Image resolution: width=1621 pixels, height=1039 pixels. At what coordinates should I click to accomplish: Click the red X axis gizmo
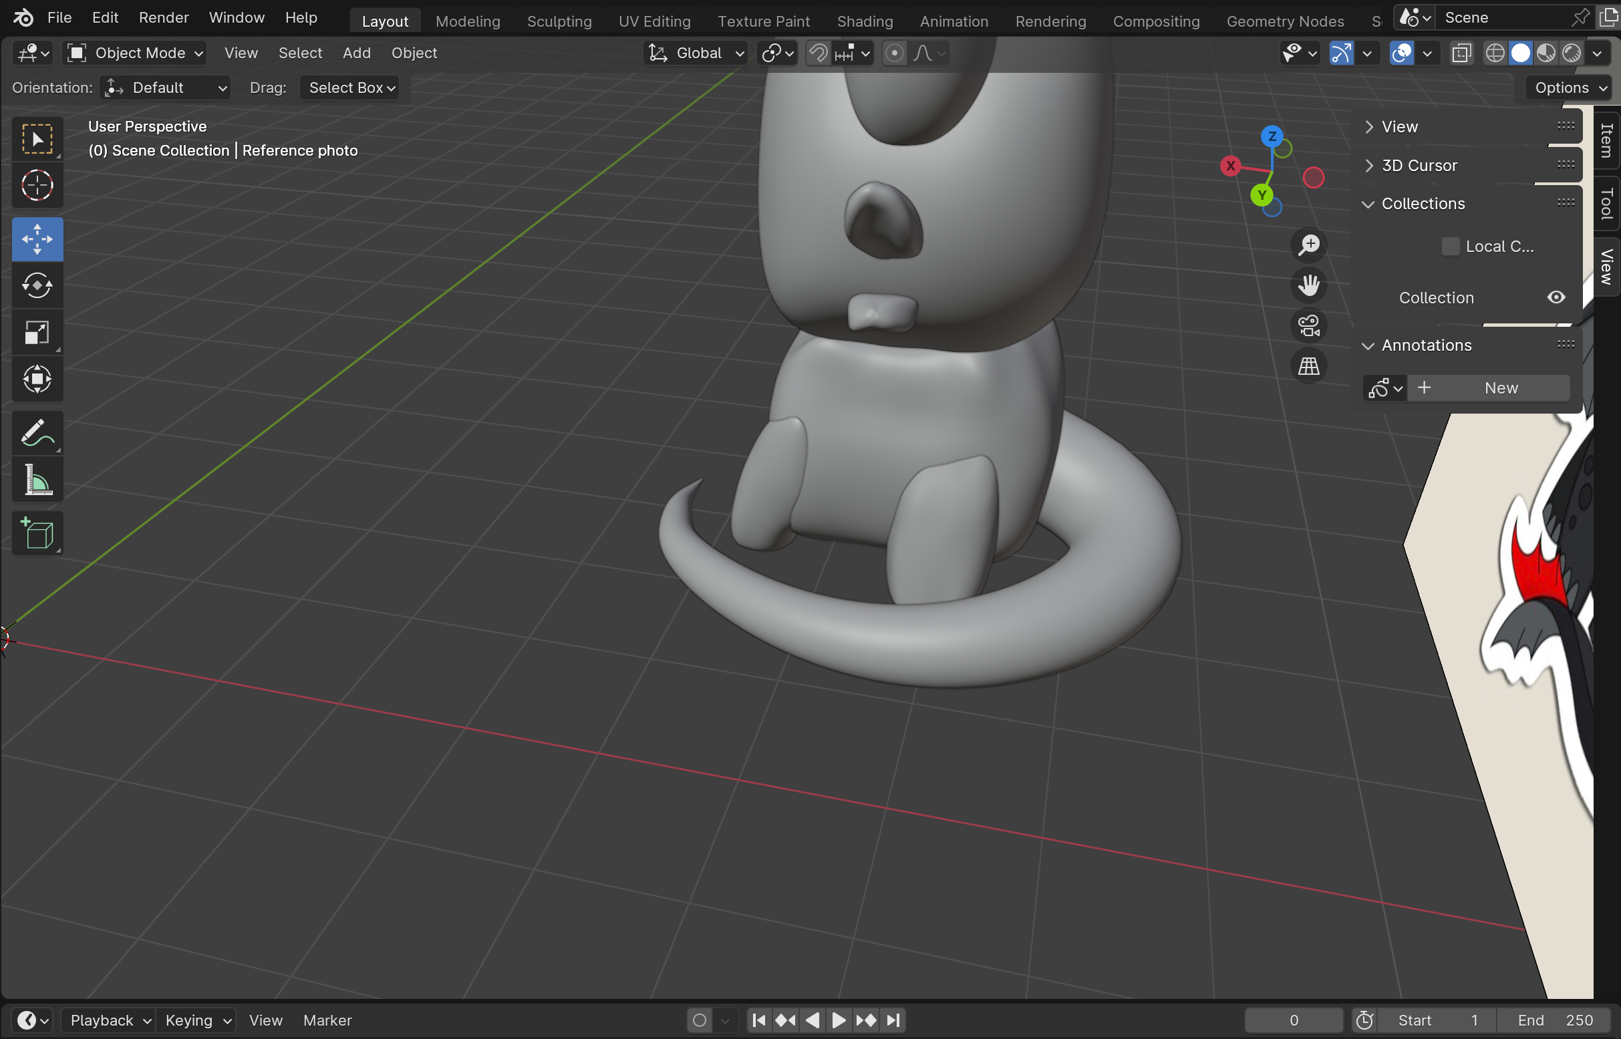1230,165
